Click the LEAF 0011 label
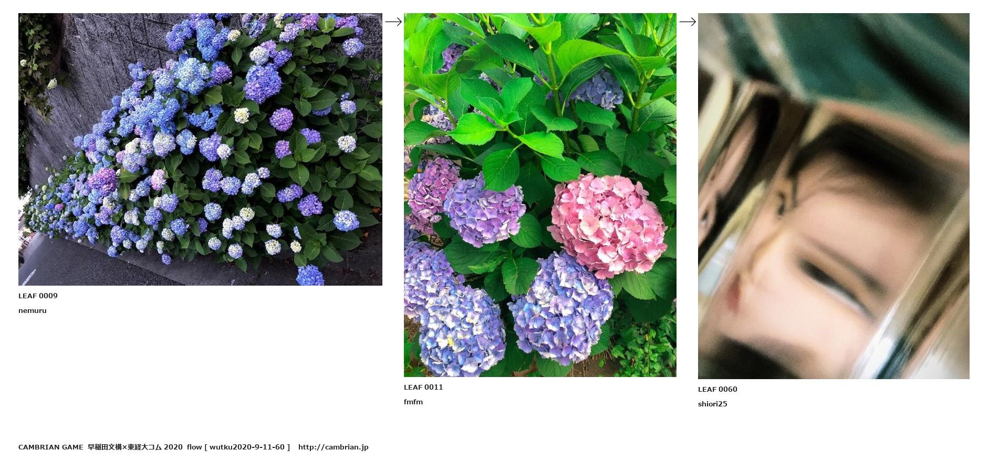The image size is (988, 460). [423, 387]
